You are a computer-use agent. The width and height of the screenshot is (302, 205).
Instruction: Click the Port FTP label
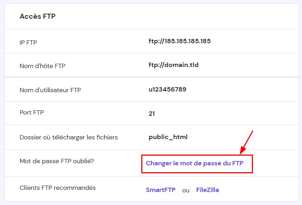[32, 112]
